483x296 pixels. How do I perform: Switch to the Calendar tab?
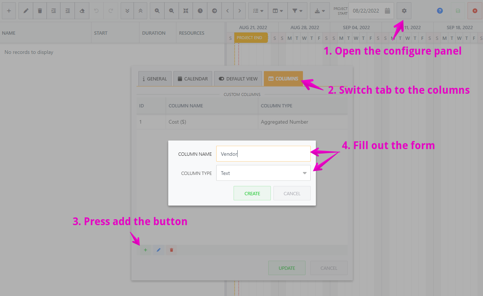(x=193, y=79)
